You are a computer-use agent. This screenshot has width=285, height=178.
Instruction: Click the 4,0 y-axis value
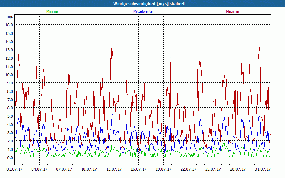pos(10,125)
